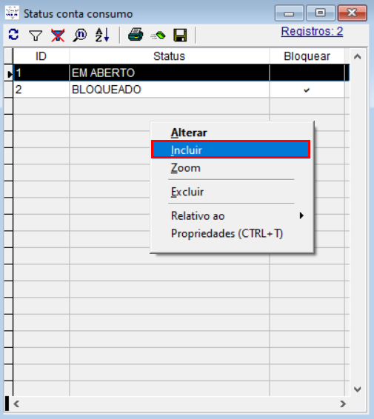Choose Incluir in the context menu
Image resolution: width=374 pixels, height=419 pixels.
(230, 150)
